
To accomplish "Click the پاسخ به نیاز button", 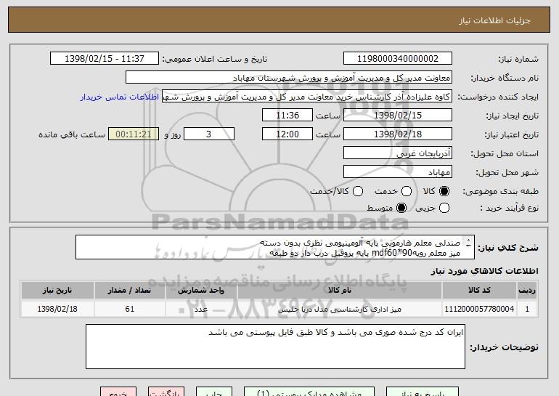I will click(423, 392).
